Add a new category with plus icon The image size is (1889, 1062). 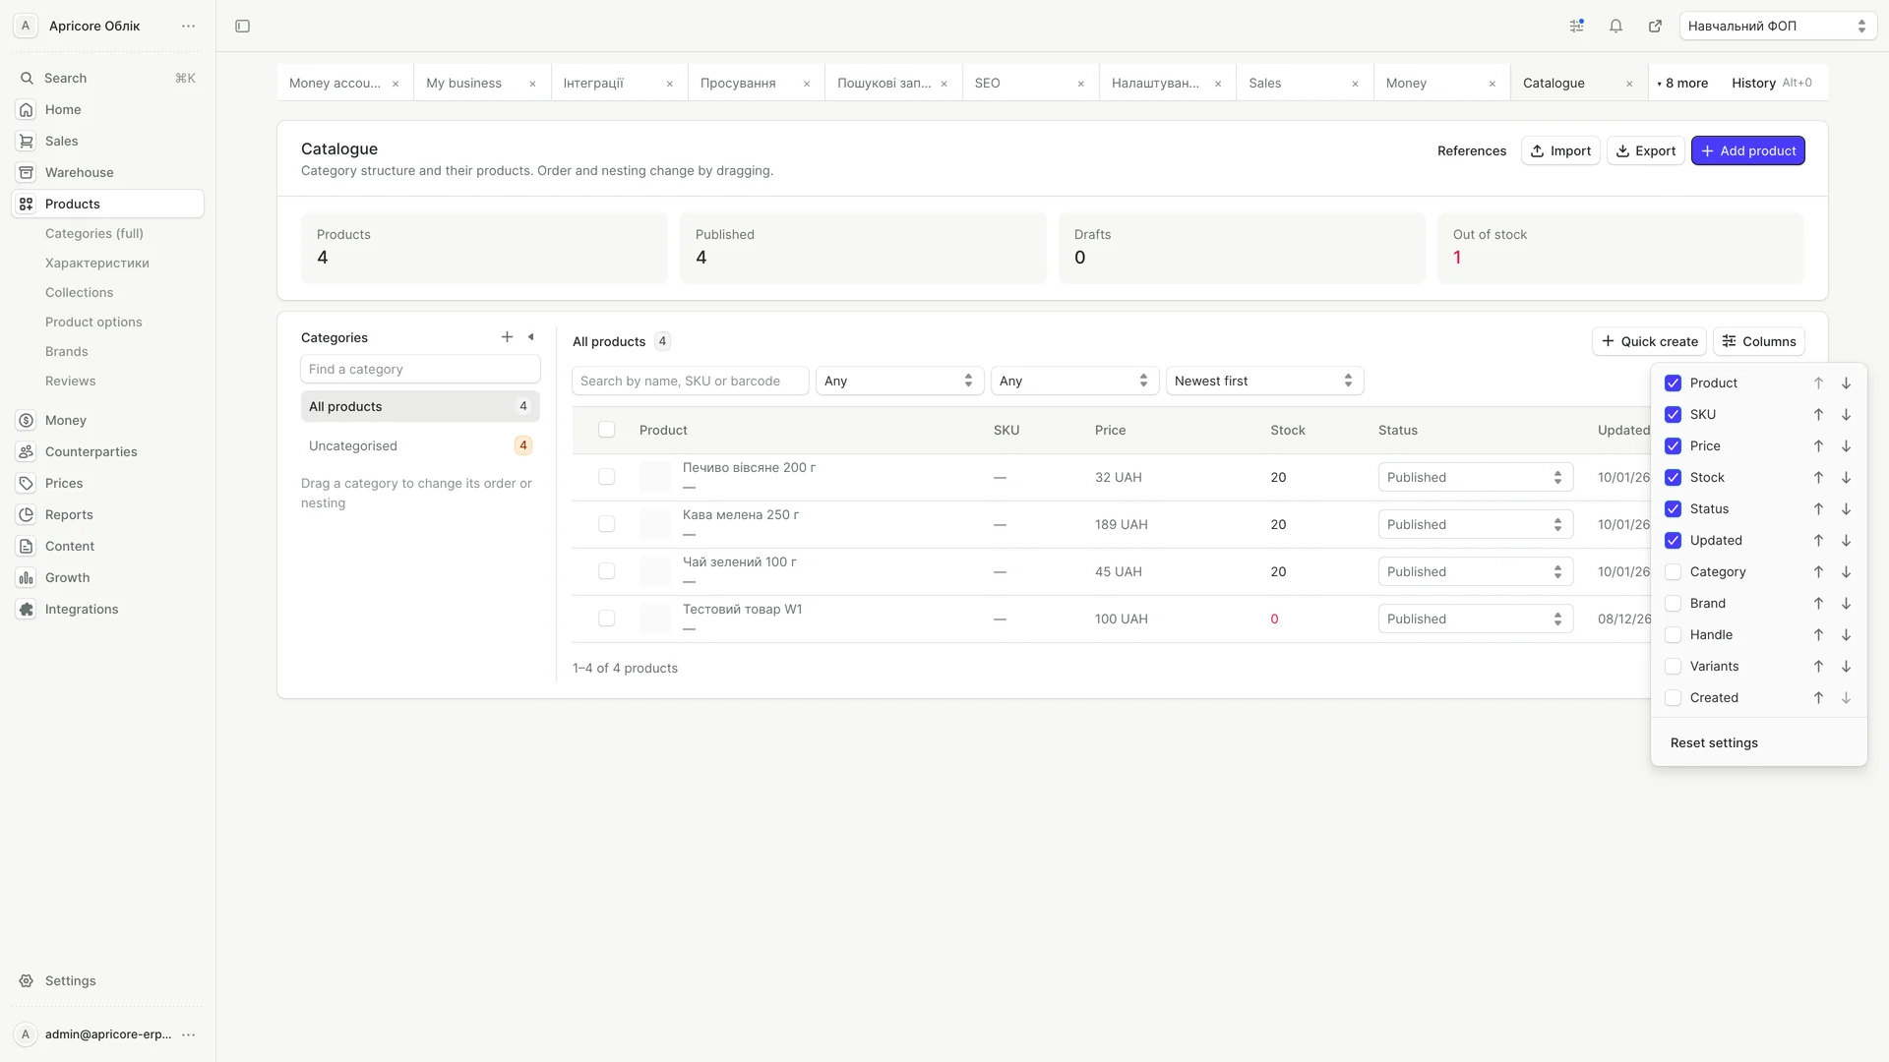[x=507, y=337]
